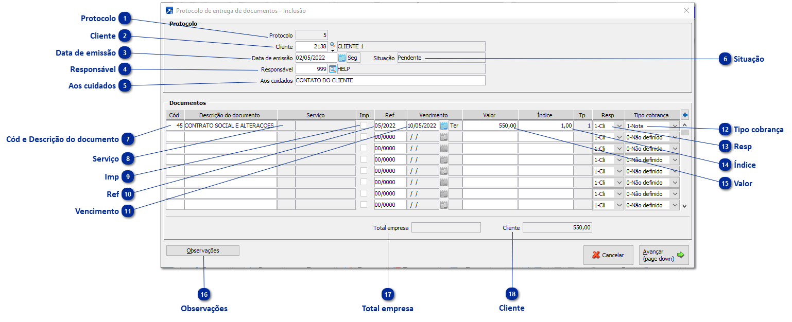Open the first row Vencimento calendar icon
The width and height of the screenshot is (792, 322).
[x=443, y=126]
